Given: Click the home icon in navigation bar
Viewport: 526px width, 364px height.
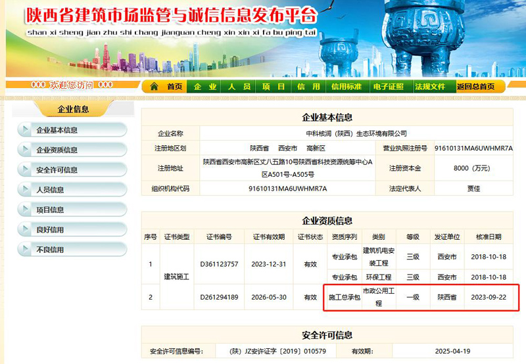Looking at the screenshot, I should (x=154, y=87).
